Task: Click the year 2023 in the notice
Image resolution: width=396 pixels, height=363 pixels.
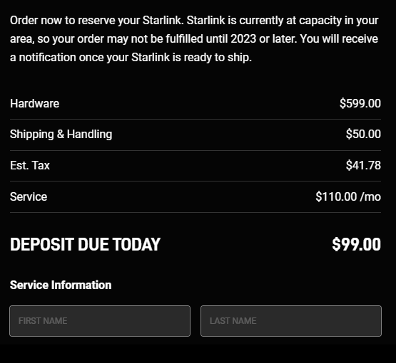Action: 243,39
